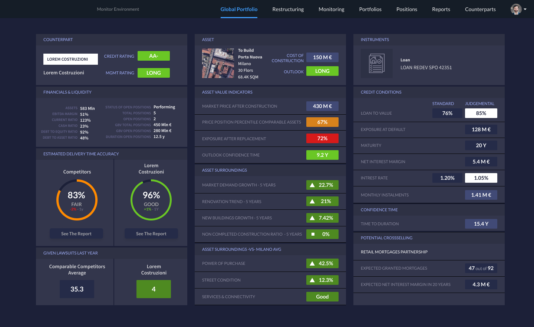Click the 450 Mln € GBV total positions value
This screenshot has width=534, height=327.
pyautogui.click(x=162, y=125)
